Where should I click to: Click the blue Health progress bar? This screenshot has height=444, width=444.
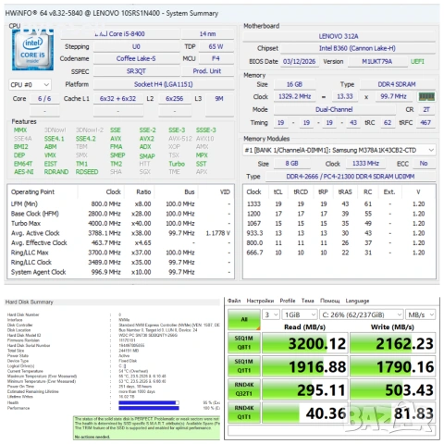(149, 402)
